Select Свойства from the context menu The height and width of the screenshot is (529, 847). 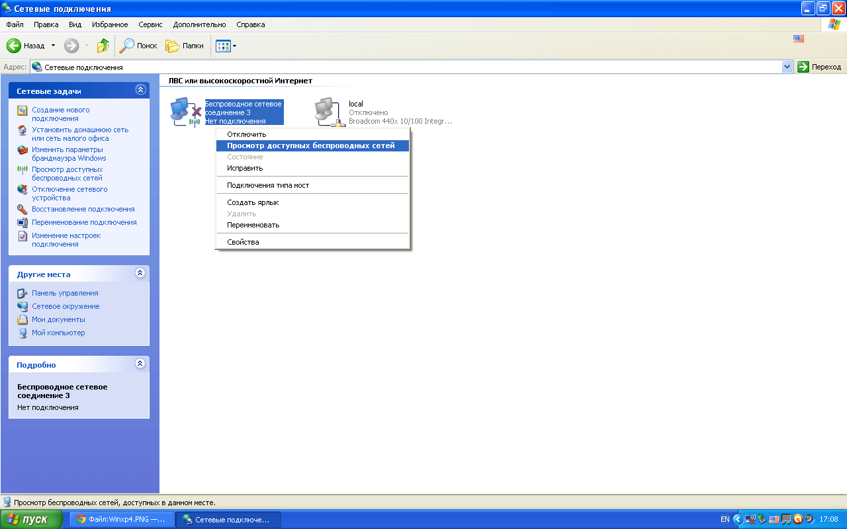pyautogui.click(x=243, y=242)
